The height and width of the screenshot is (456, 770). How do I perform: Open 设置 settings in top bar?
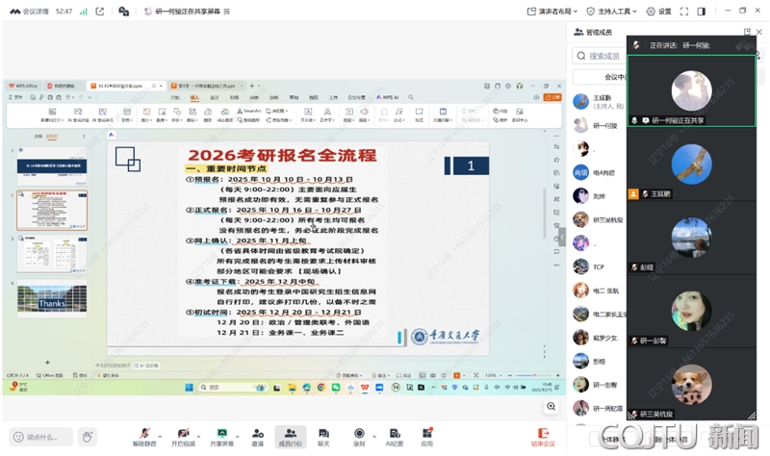[x=659, y=12]
